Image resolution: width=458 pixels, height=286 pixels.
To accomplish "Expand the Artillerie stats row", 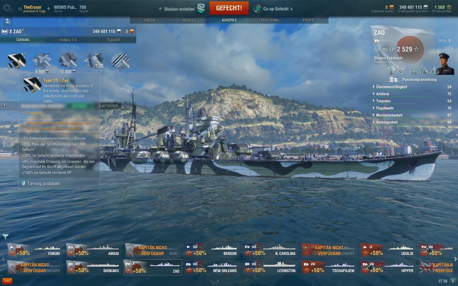I will tap(412, 94).
